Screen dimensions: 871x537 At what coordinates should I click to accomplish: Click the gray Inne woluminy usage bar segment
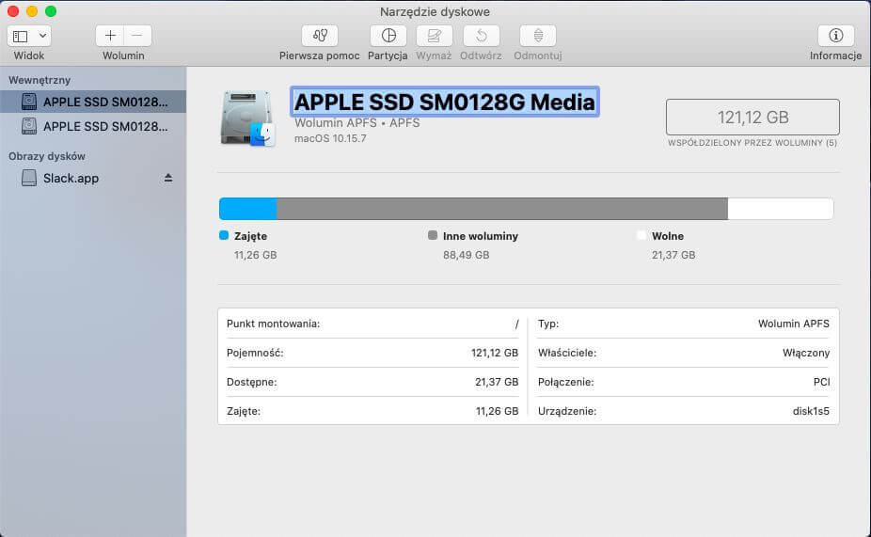502,209
